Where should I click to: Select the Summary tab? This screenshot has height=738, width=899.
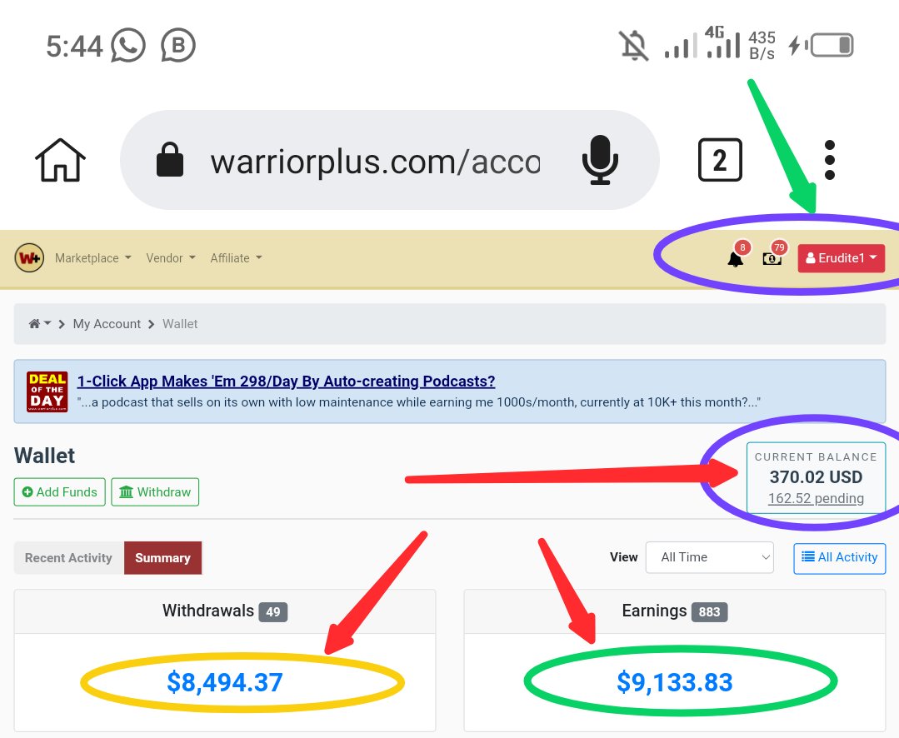[x=162, y=558]
